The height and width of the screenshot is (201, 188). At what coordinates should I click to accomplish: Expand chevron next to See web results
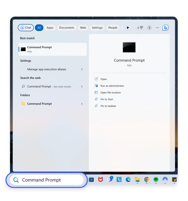click(82, 86)
